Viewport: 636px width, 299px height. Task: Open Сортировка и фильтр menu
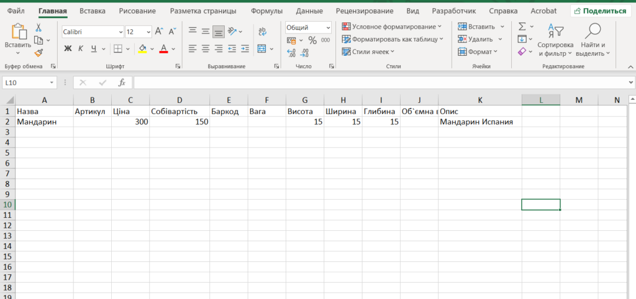[555, 40]
